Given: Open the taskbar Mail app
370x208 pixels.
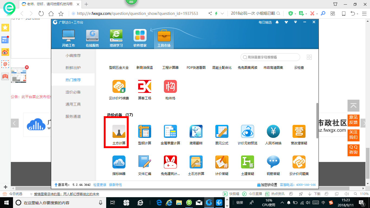Looking at the screenshot, I should pyautogui.click(x=199, y=202).
